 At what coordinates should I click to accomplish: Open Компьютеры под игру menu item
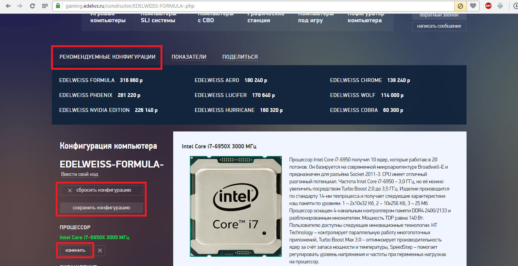[316, 18]
